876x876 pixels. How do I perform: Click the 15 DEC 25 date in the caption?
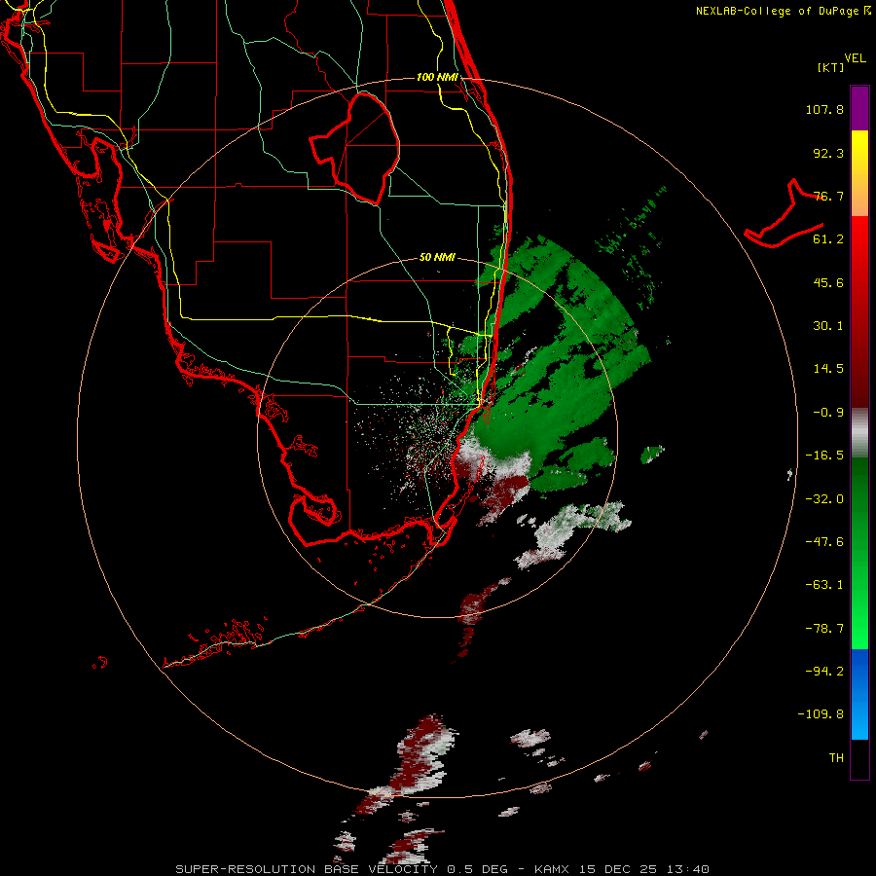[x=620, y=869]
